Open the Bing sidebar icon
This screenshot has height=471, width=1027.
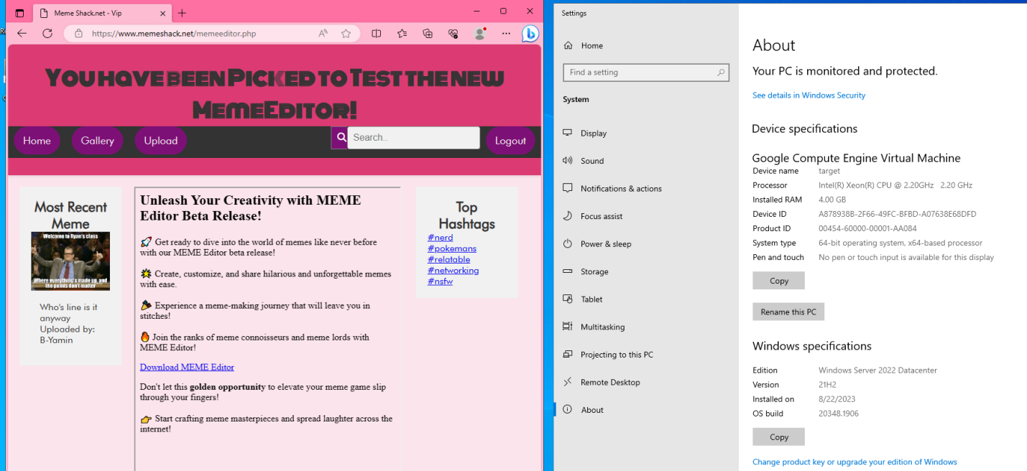(530, 34)
